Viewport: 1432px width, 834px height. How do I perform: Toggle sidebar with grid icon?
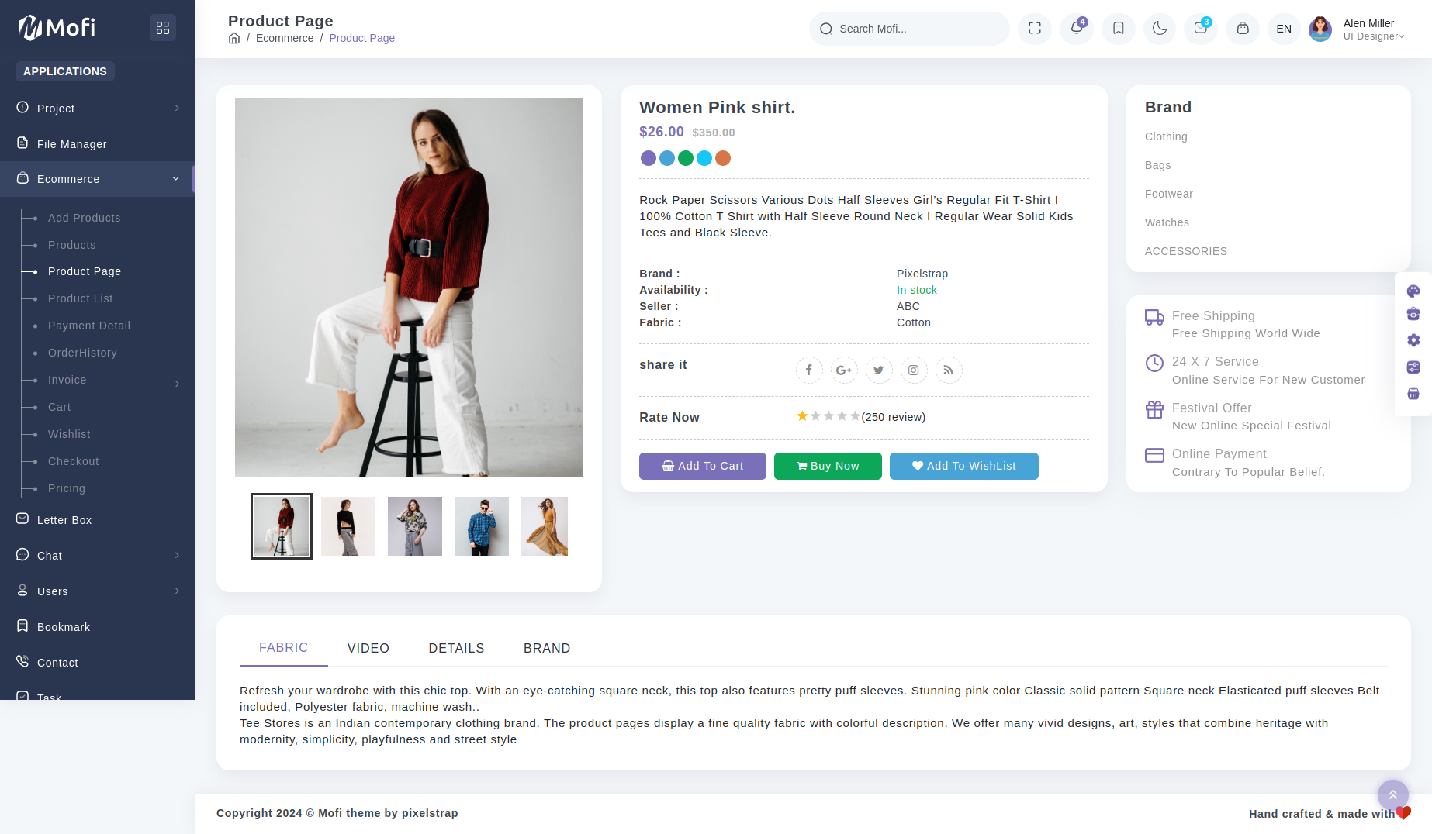[163, 28]
